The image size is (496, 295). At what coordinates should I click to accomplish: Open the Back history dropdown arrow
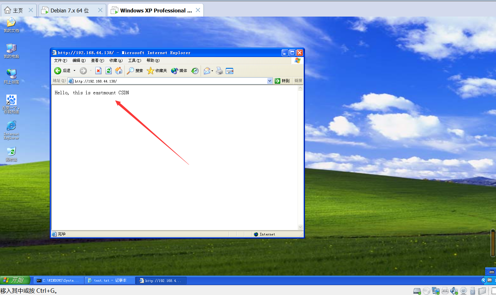pos(75,71)
